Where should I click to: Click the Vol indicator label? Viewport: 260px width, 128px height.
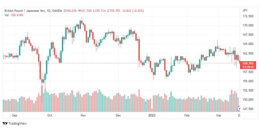point(7,15)
